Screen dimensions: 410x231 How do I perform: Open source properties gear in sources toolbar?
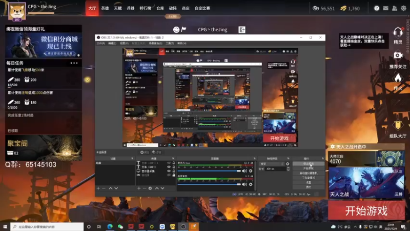(150, 188)
